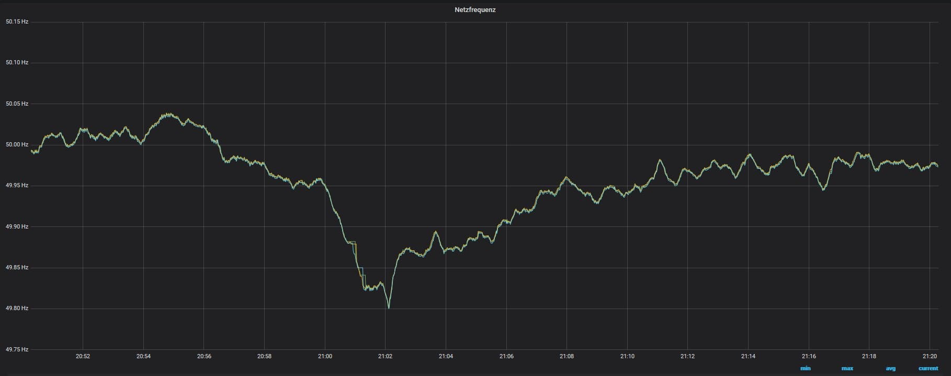Click the 49.85 Hz y-axis label
This screenshot has height=376, width=951.
[x=17, y=268]
